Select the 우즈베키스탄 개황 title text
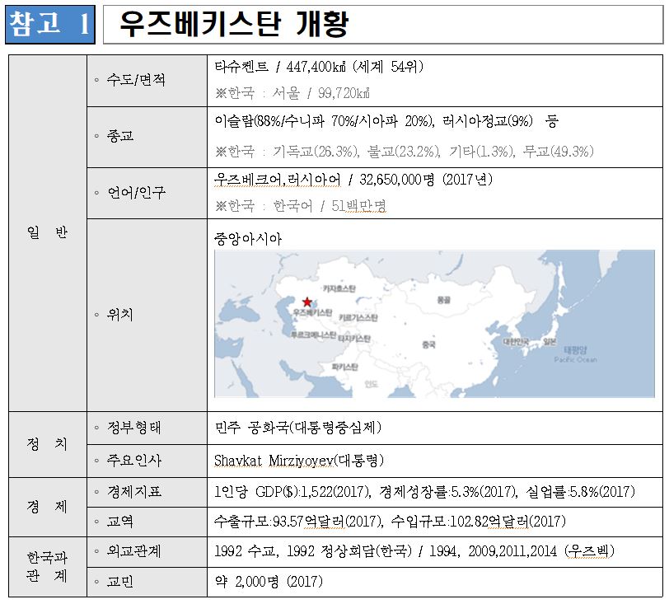The height and width of the screenshot is (604, 669). click(233, 25)
